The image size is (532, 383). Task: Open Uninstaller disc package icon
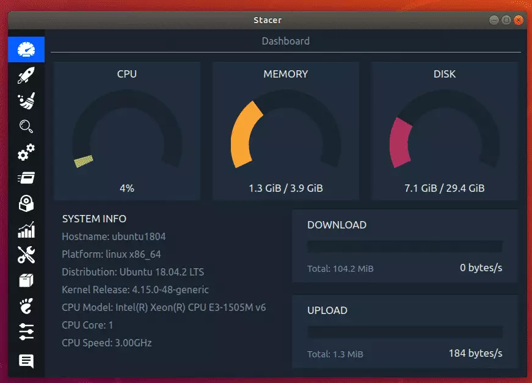26,203
